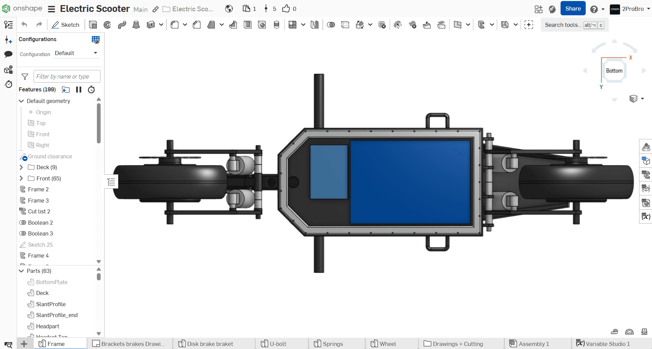Click the Filter by name or type field
Screen dimensions: 652x349
pos(67,76)
